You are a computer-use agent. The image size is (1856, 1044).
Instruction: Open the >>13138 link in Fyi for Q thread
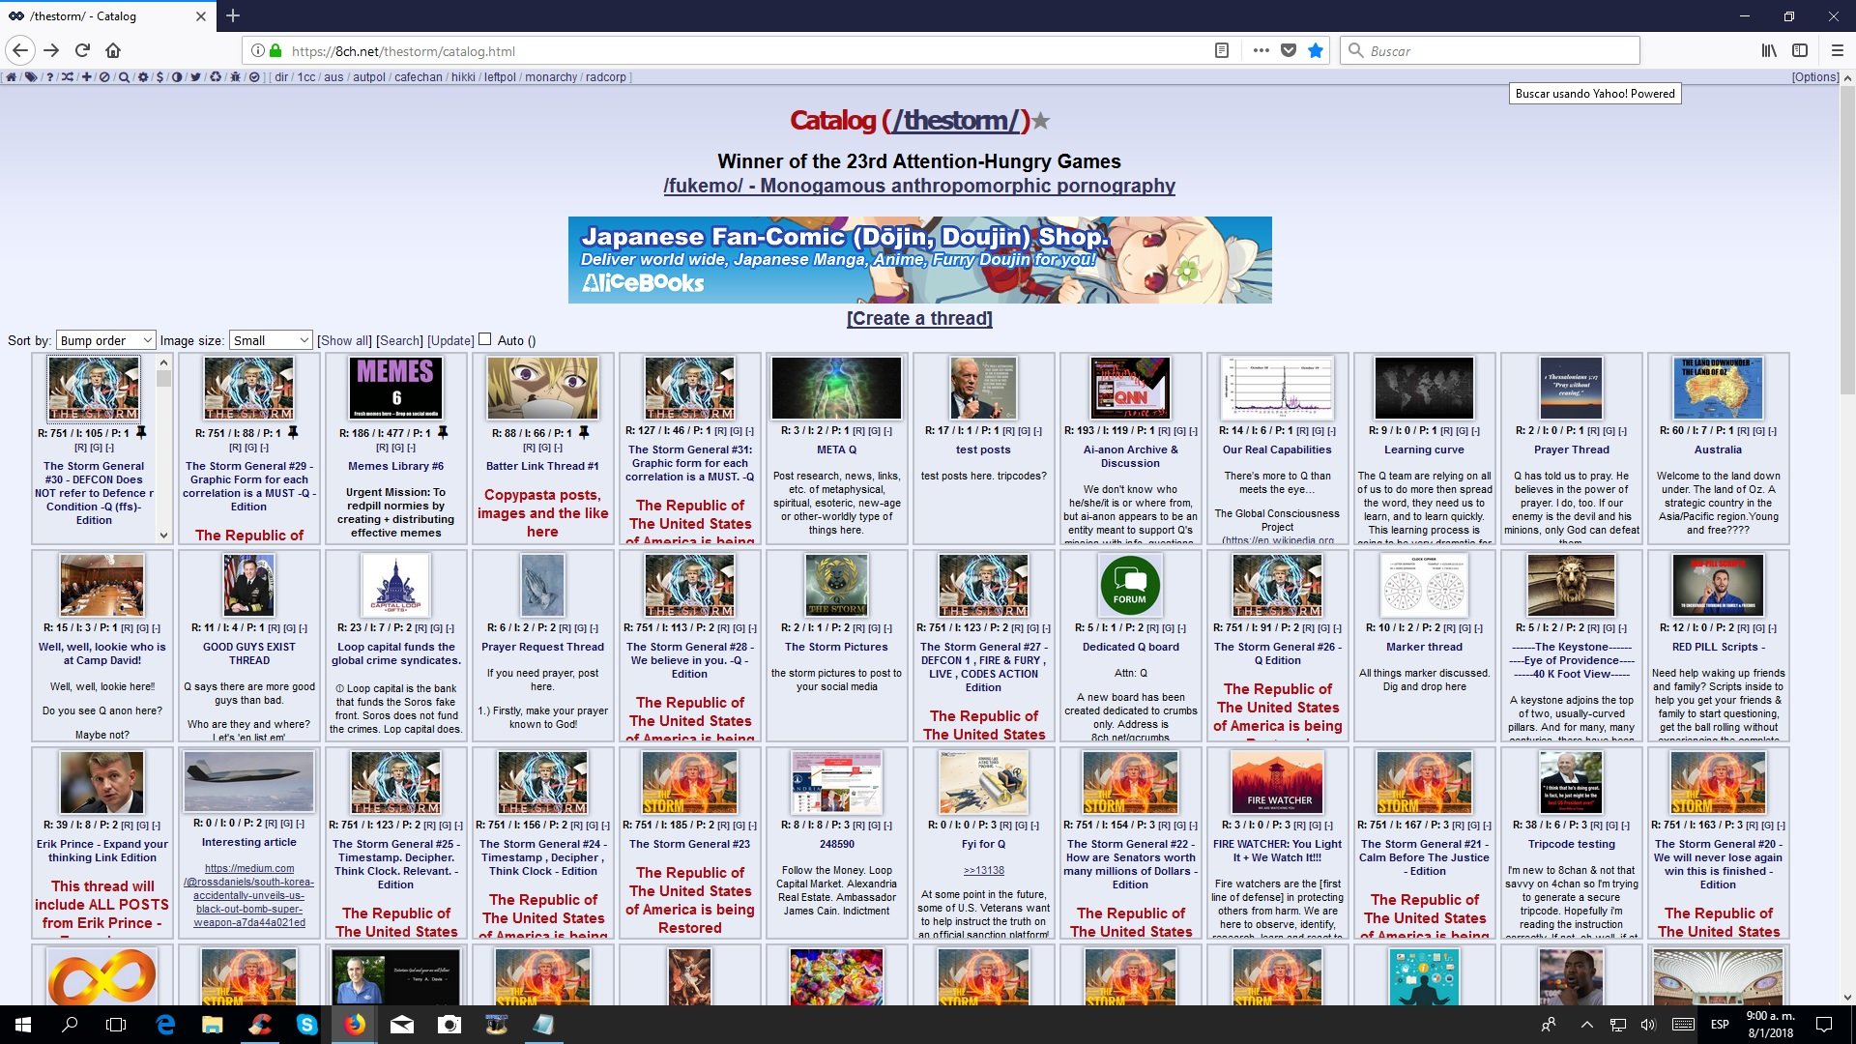coord(983,870)
